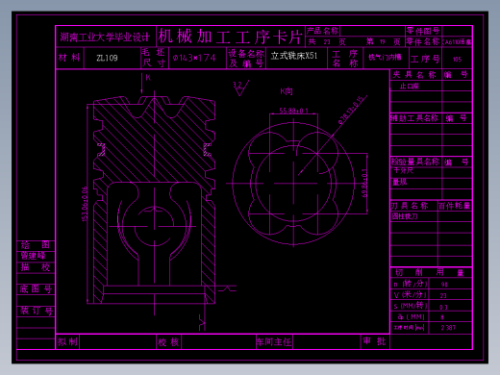
Task: Select the fixture entry 止口座
Action: tap(410, 86)
